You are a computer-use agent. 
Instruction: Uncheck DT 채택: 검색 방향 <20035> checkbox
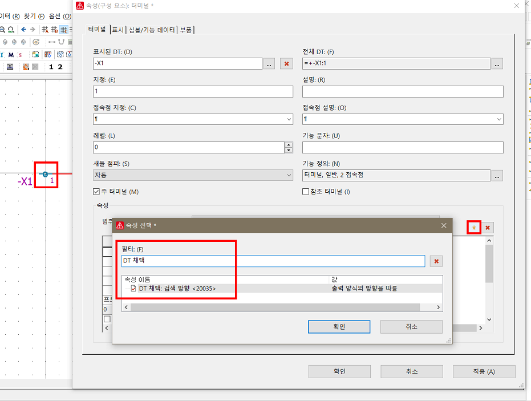tap(133, 289)
